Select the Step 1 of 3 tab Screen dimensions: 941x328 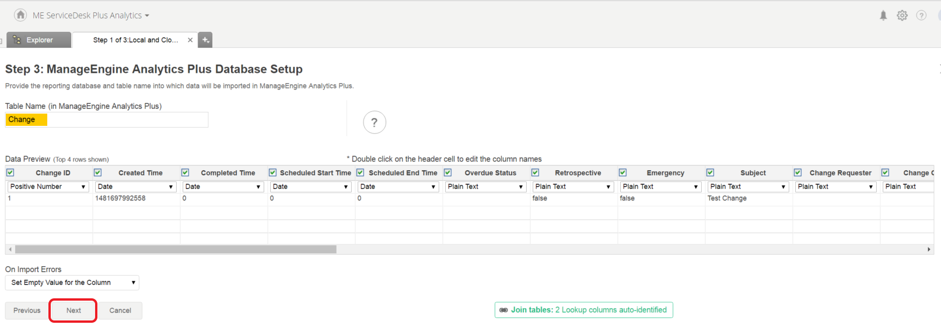tap(135, 40)
